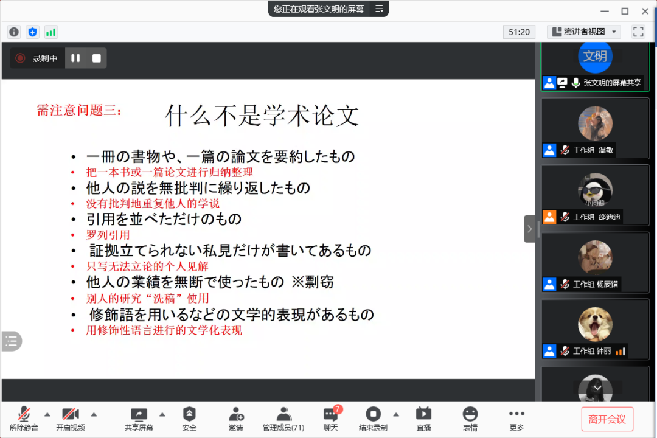657x438 pixels.
Task: Click Leave Meeting (离开会议) button
Action: click(x=607, y=419)
